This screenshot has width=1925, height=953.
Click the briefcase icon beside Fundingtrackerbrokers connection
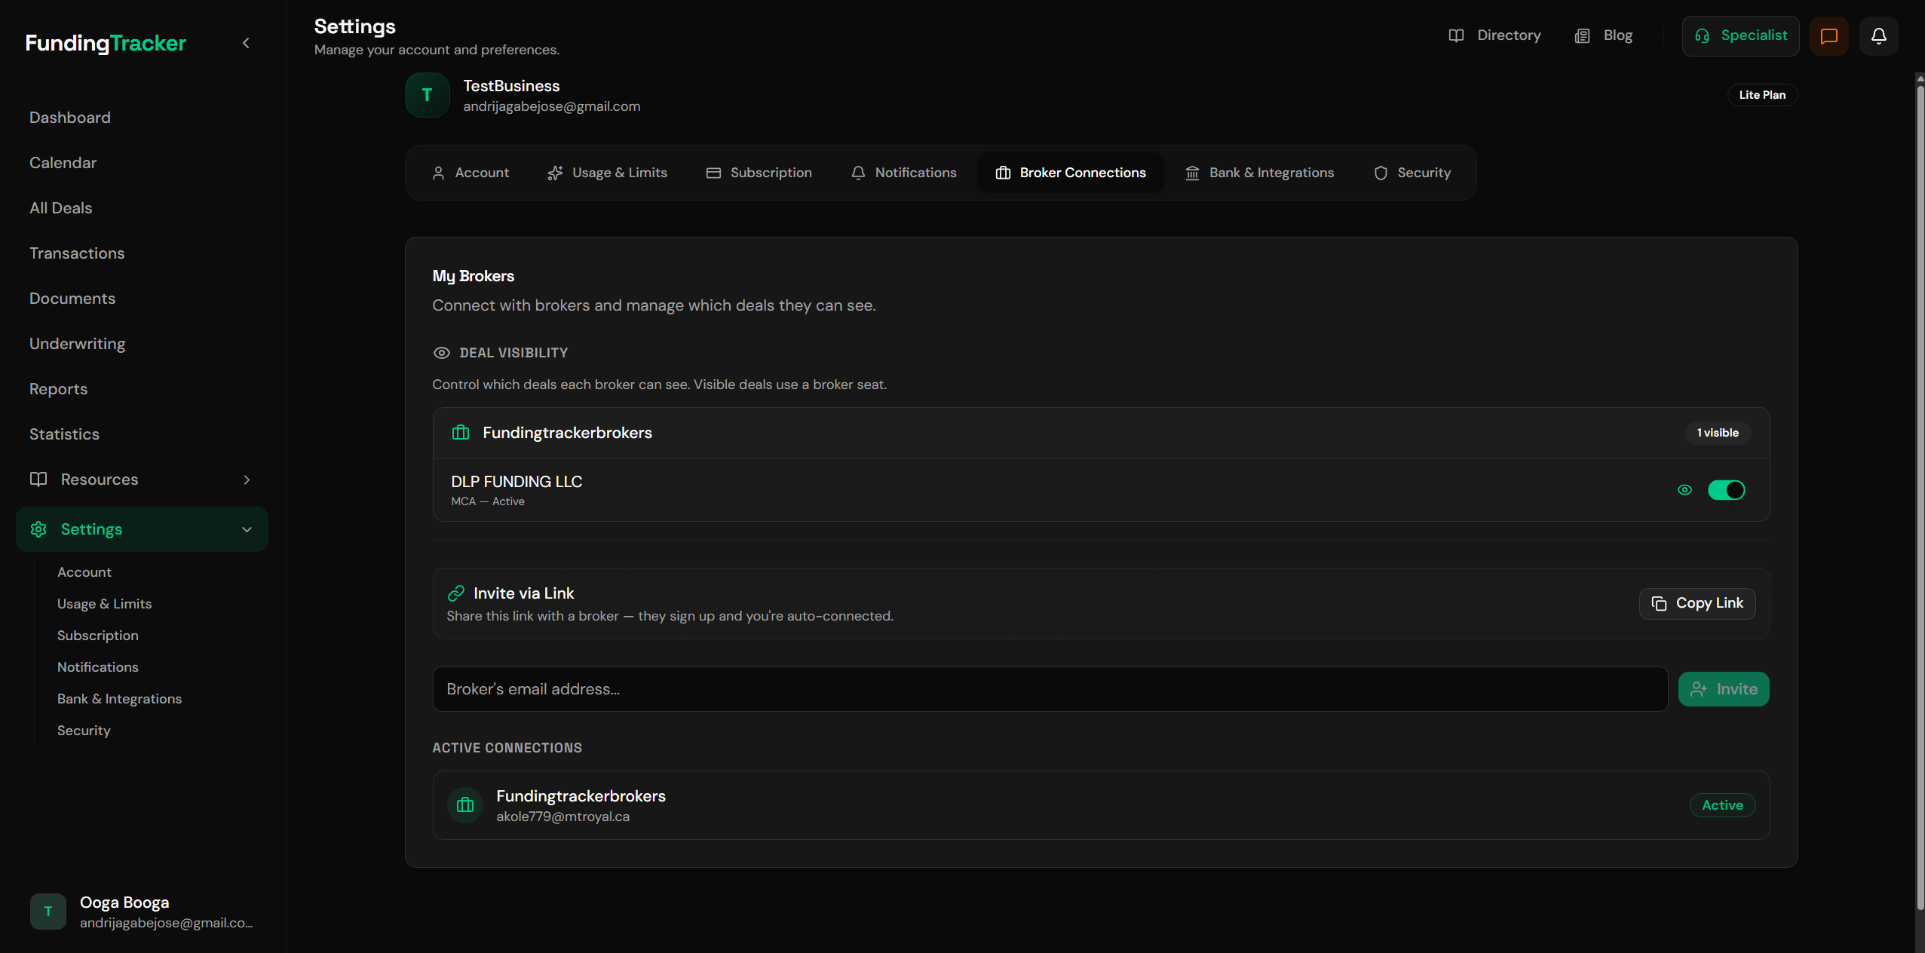465,805
